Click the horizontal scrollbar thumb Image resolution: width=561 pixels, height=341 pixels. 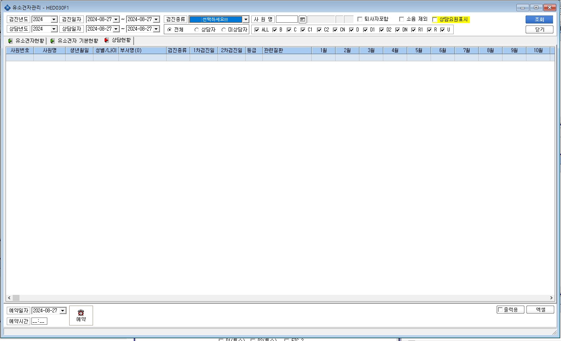(16, 298)
